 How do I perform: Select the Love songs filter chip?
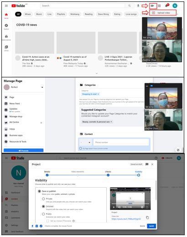coord(131,14)
